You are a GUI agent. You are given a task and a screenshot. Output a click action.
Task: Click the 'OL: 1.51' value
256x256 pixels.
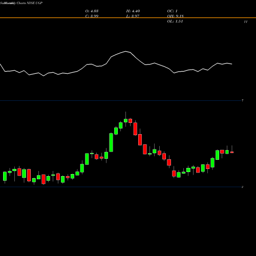175,22
